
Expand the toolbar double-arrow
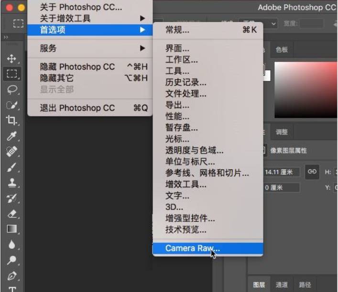(x=6, y=37)
